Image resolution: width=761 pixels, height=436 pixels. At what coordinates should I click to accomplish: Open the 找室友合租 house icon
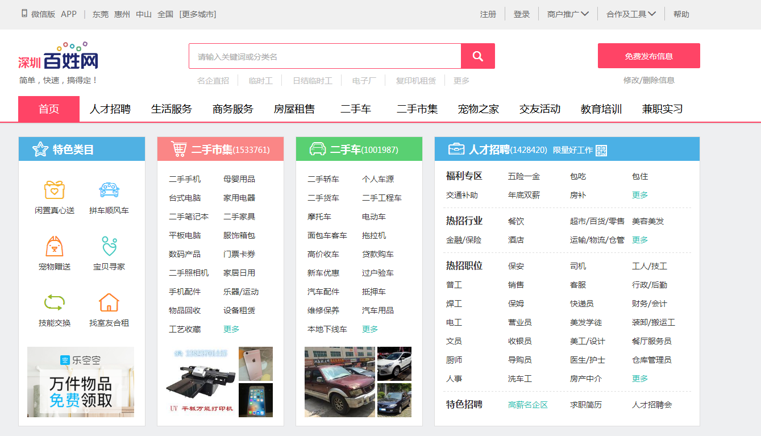[109, 302]
